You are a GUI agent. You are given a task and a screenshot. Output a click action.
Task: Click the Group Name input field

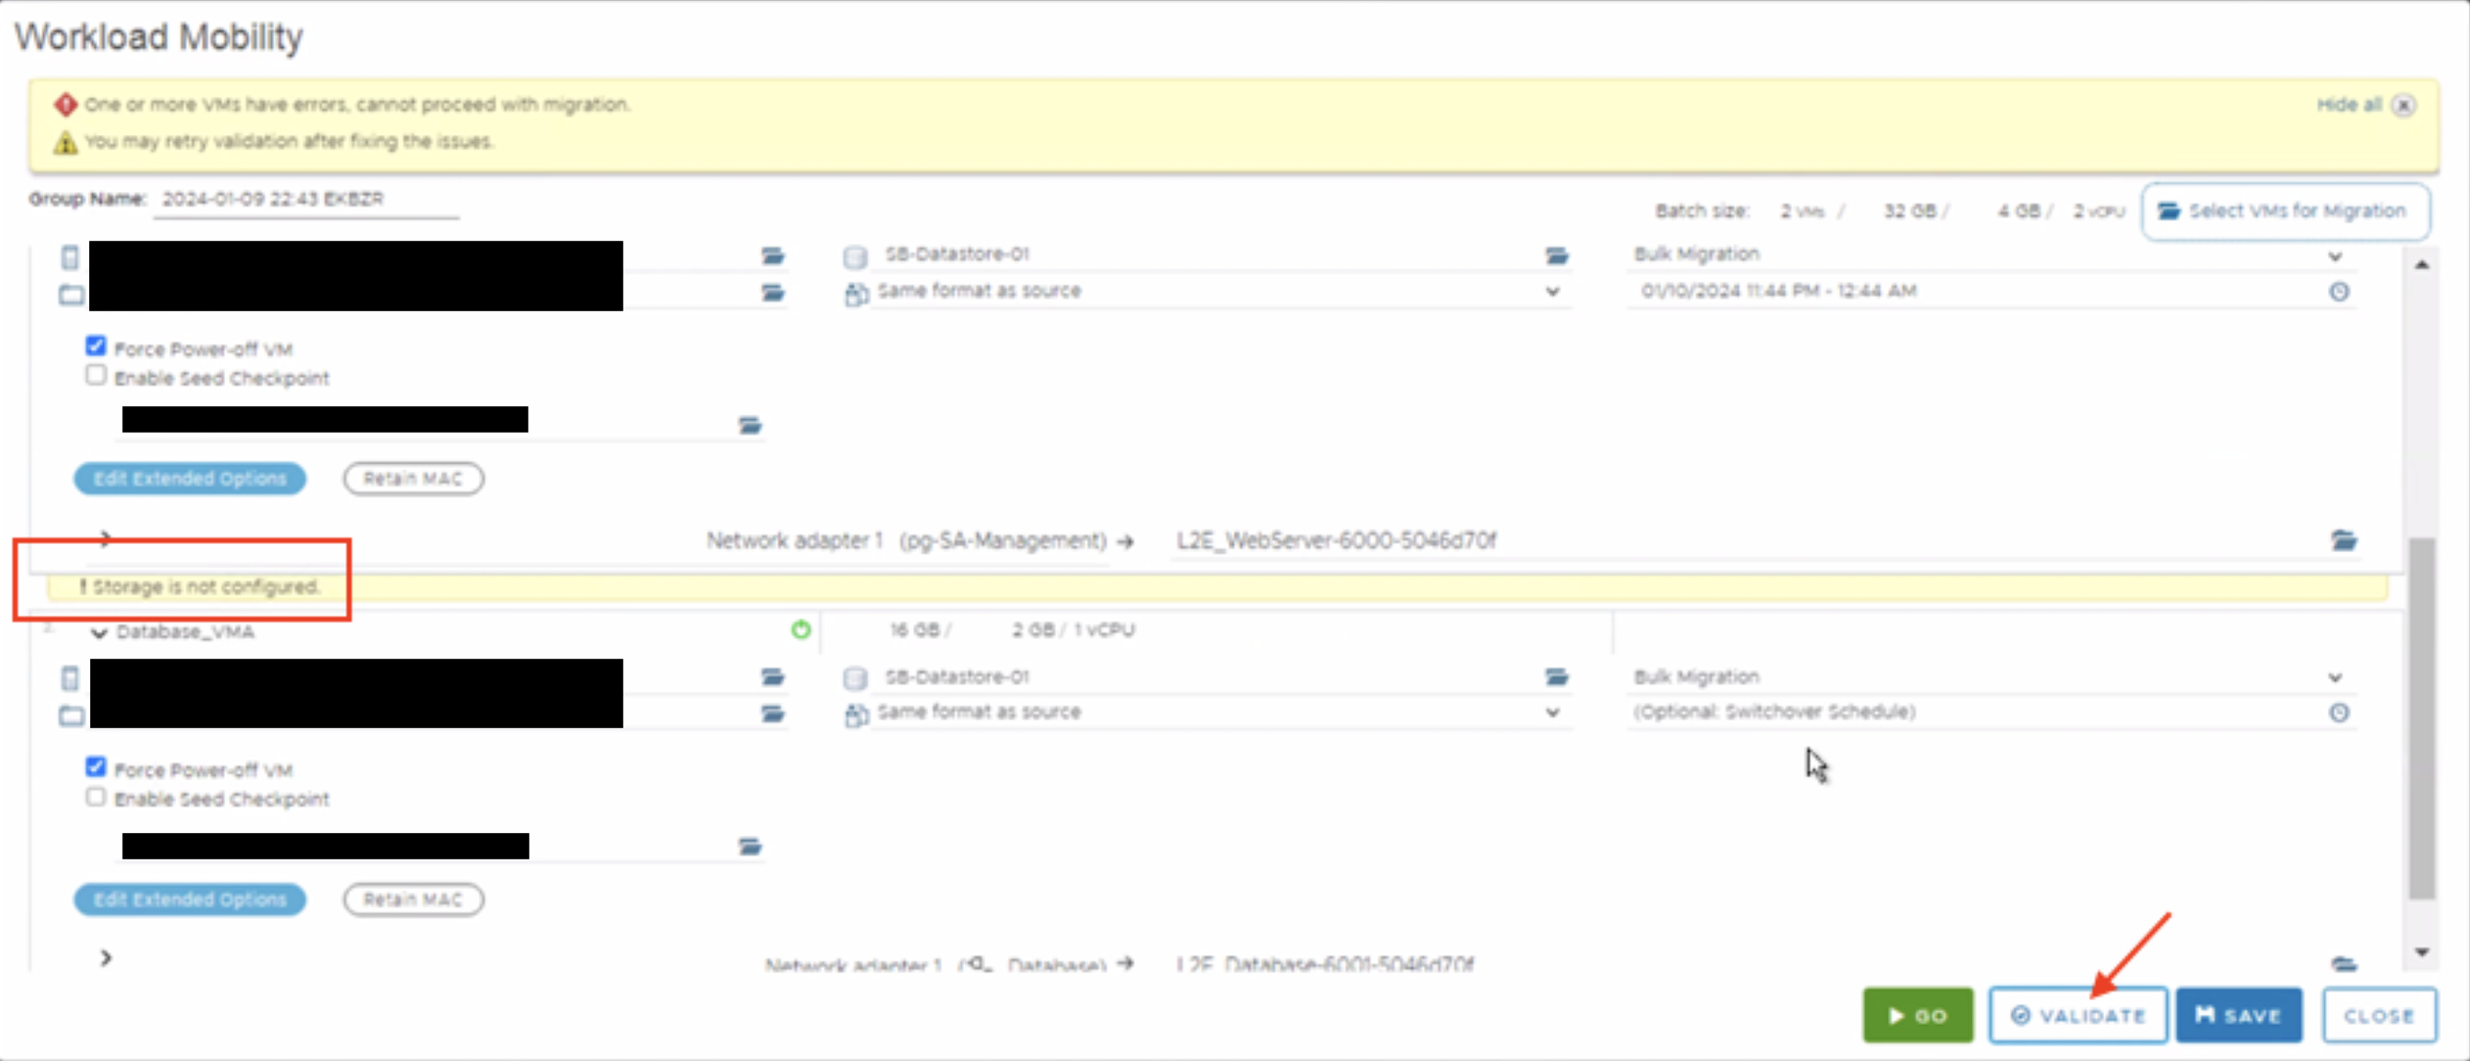point(305,200)
